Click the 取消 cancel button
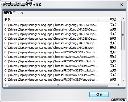Screen dimensions: 128x102 click(99, 94)
